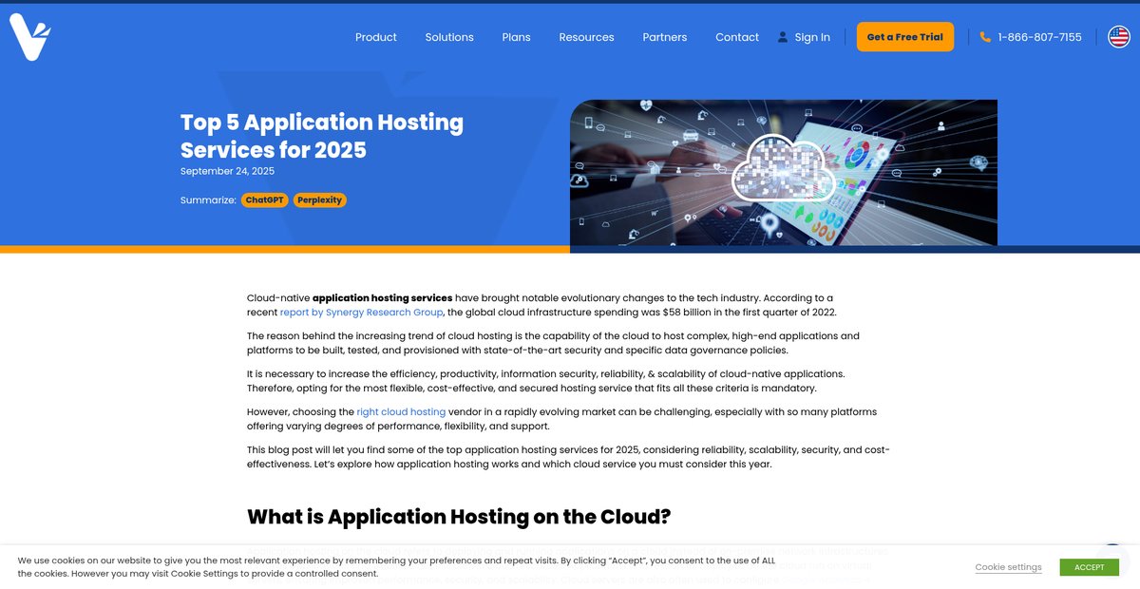
Task: Click the Sign In link
Action: [812, 37]
